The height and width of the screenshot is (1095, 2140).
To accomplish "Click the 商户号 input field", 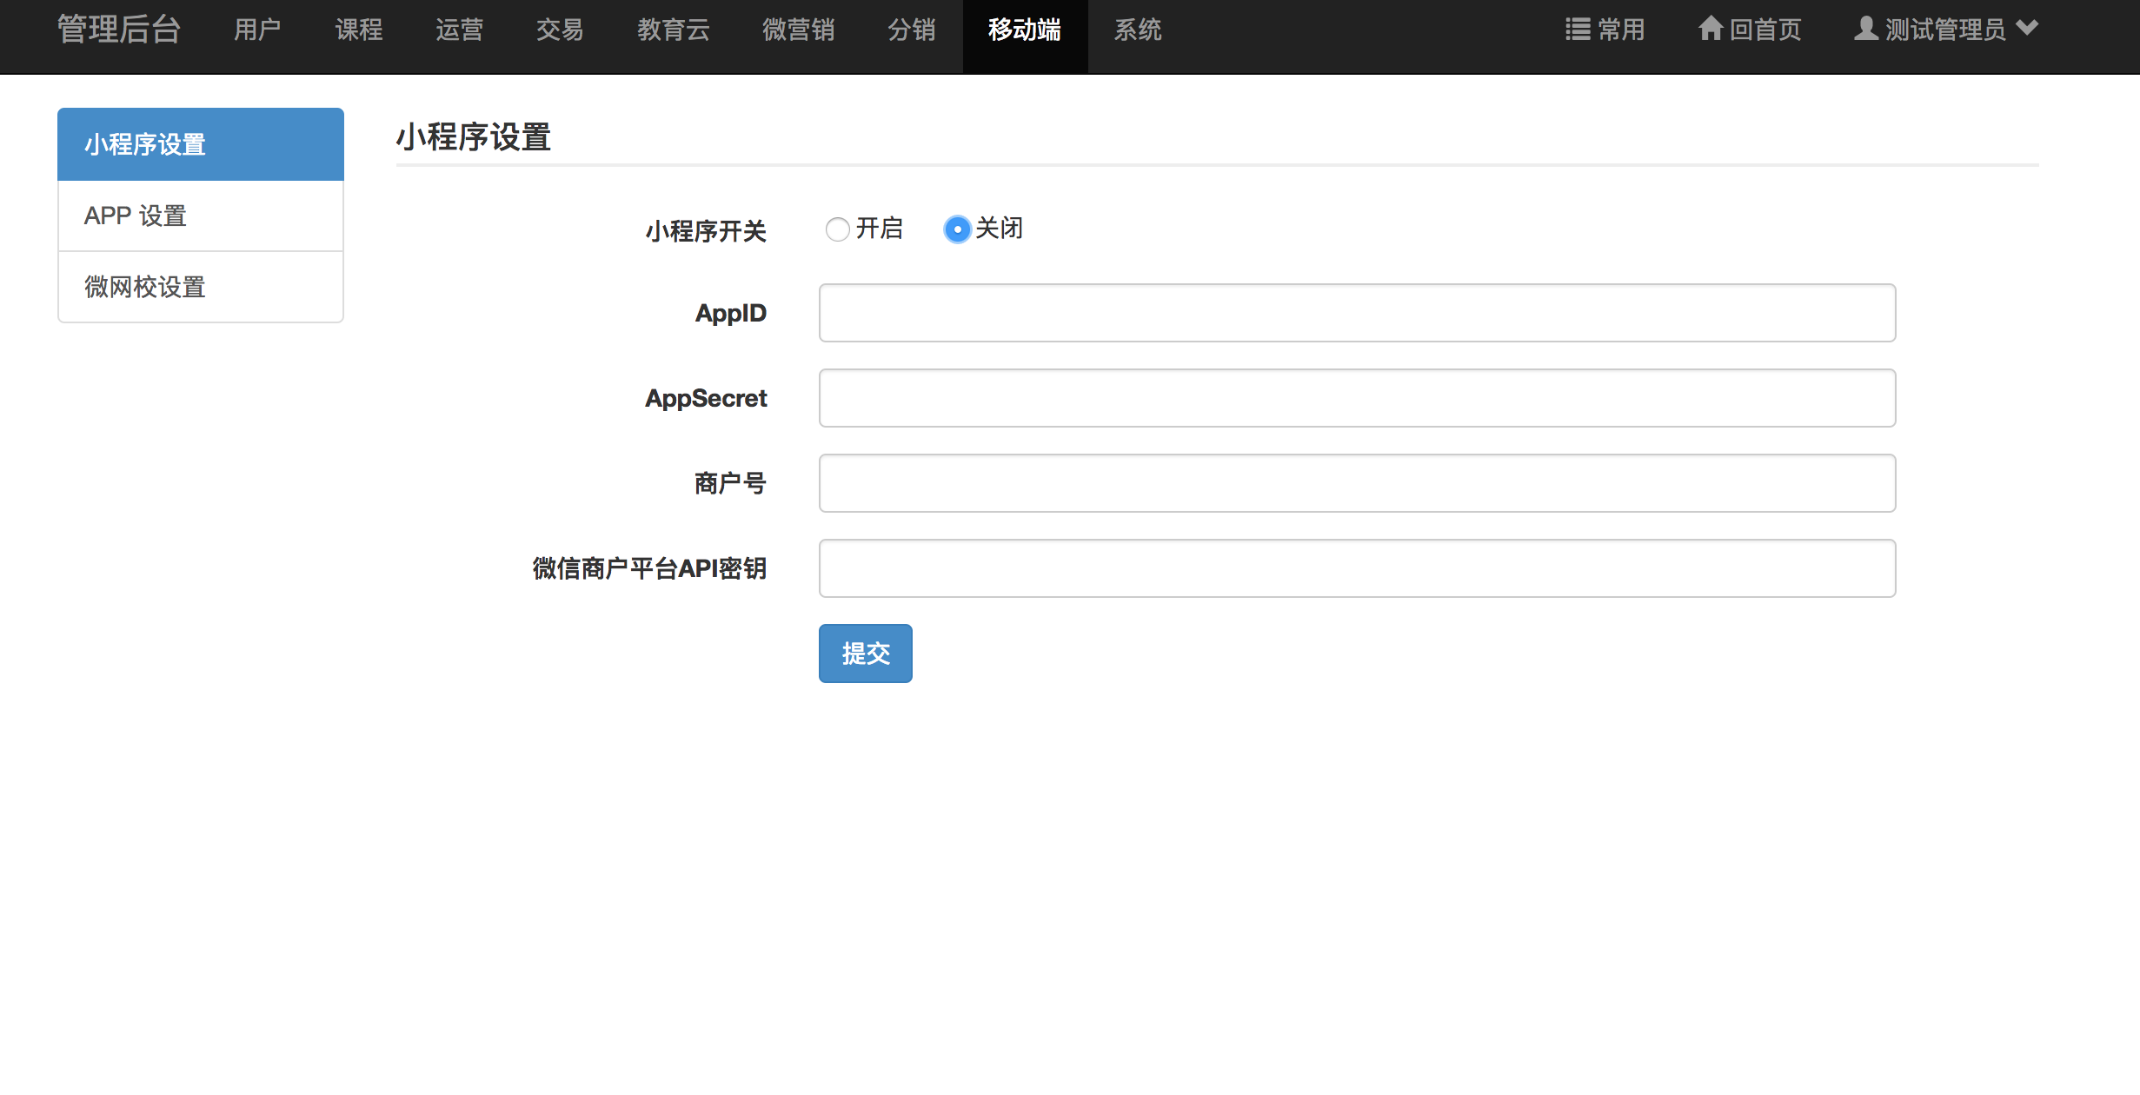I will coord(1357,483).
